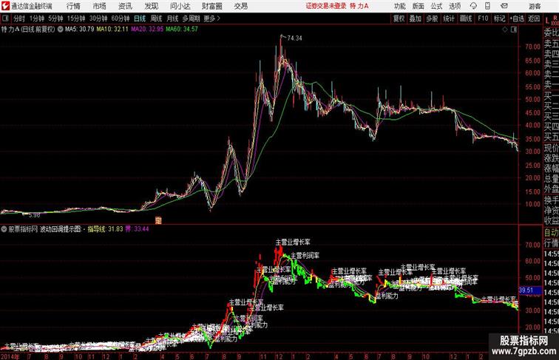Click the 多股 multi-stock button
Screen dimensions: 559x360
(432, 18)
